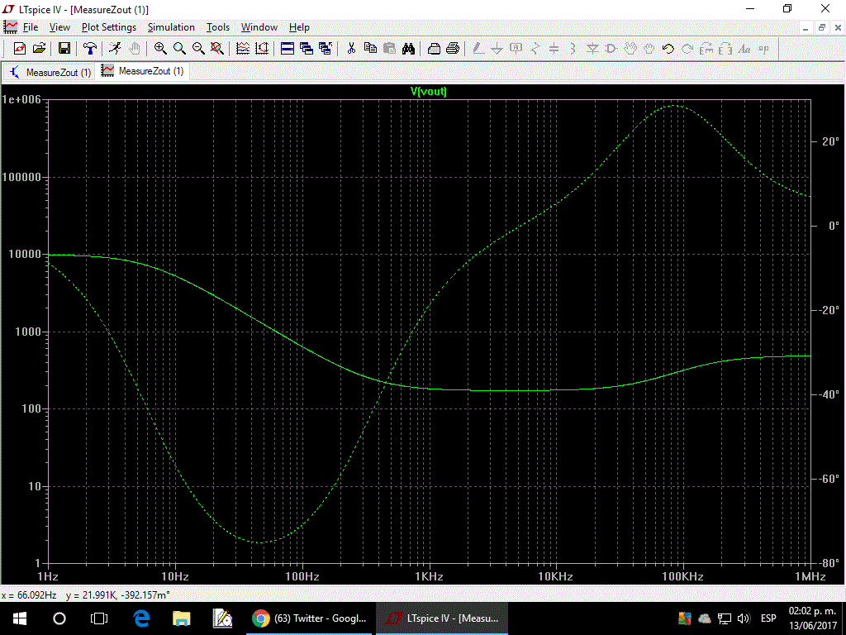Click the Label Net icon
Screen dimensions: 846x635
click(x=516, y=49)
